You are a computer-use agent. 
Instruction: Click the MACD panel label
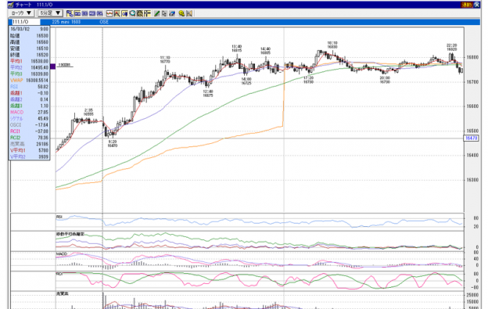click(x=62, y=254)
